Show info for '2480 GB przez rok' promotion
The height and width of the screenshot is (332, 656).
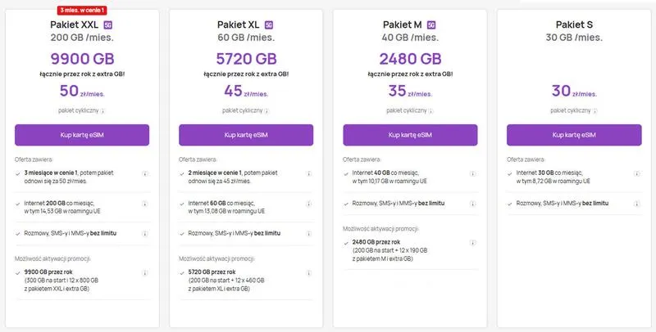pyautogui.click(x=473, y=243)
